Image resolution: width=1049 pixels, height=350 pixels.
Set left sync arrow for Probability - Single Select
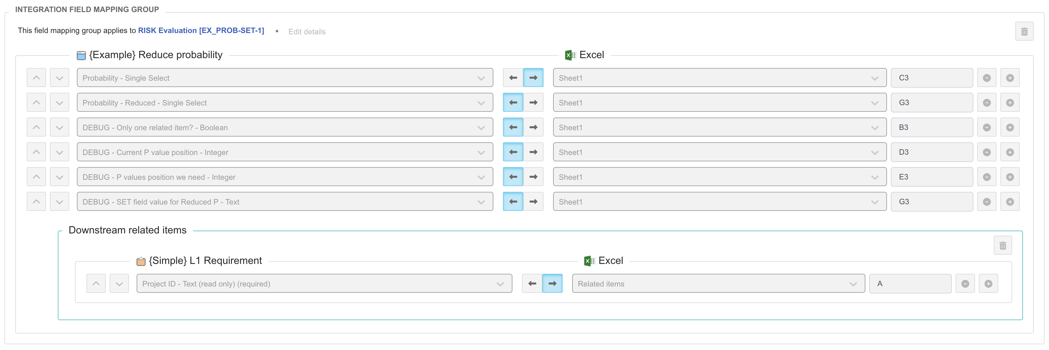(x=513, y=78)
